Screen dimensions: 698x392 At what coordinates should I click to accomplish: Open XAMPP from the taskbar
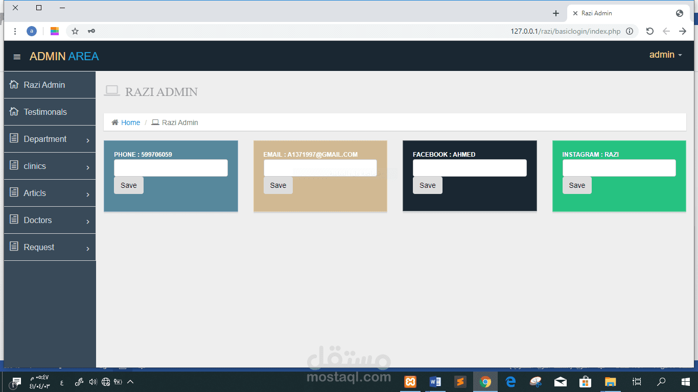[x=410, y=382]
